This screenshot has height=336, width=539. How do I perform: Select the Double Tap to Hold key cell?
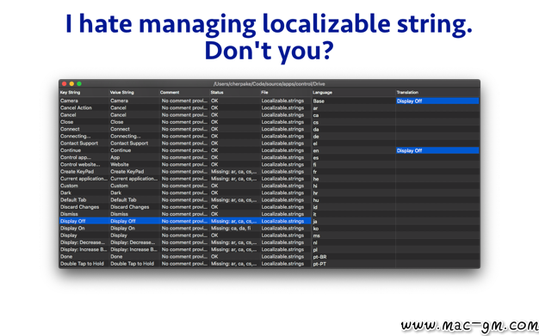84,264
